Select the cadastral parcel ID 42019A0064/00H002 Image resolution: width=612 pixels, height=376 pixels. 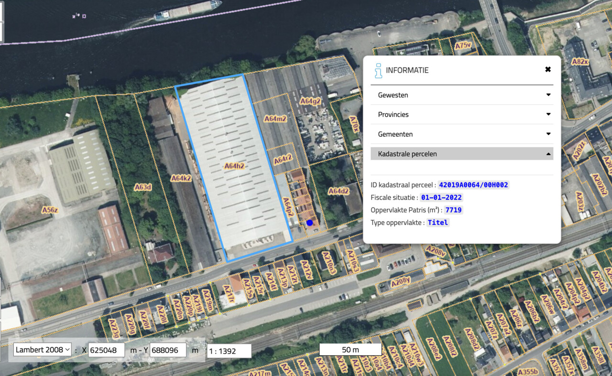coord(470,185)
